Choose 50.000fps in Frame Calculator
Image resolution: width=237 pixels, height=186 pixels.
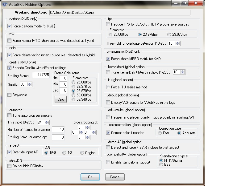(73, 95)
